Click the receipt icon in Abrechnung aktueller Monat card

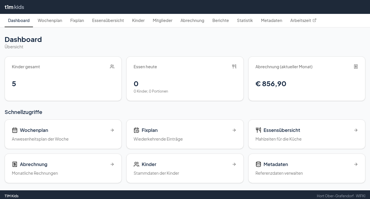[x=356, y=67]
